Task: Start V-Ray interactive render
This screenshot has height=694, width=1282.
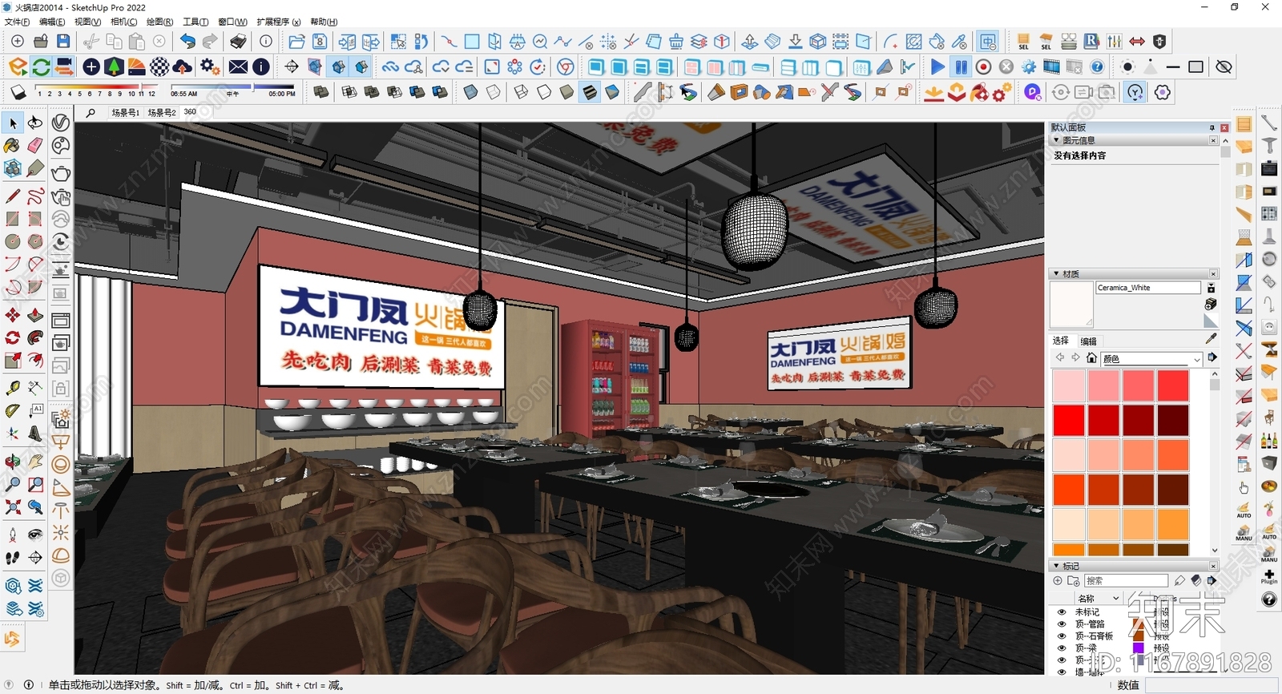Action: [x=61, y=196]
